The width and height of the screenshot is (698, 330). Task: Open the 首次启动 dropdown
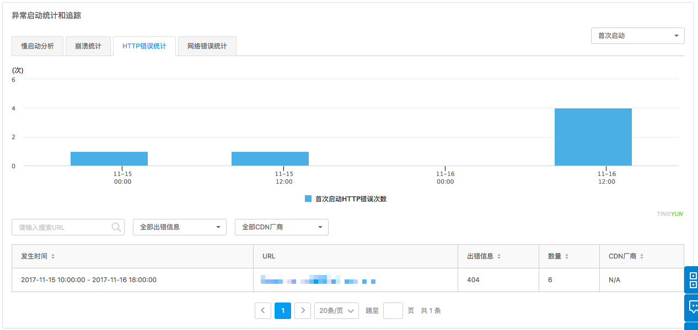pyautogui.click(x=637, y=36)
